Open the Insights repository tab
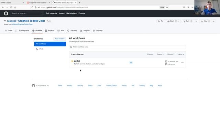This screenshot has width=220, height=124. (x=85, y=31)
